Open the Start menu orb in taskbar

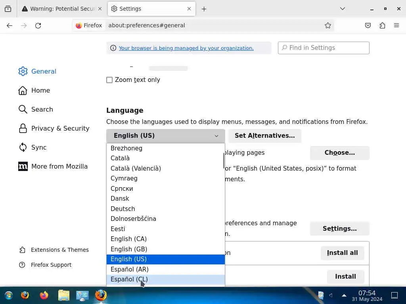point(9,295)
